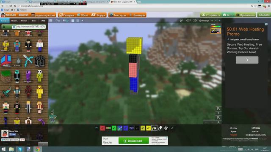The image size is (271, 152).
Task: Click the pose character icon near GIF
Action: (181, 21)
